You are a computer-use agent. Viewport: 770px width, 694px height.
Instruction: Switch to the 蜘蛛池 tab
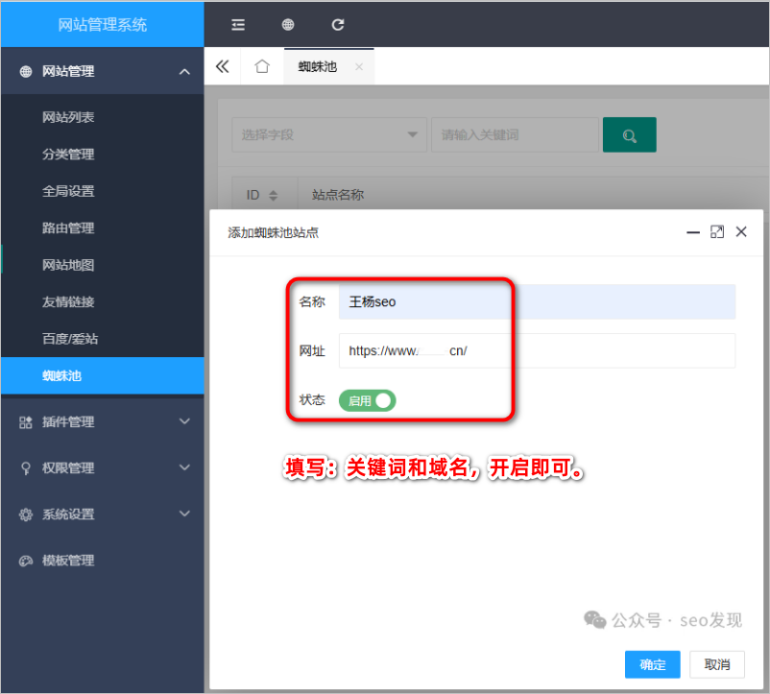click(x=318, y=67)
